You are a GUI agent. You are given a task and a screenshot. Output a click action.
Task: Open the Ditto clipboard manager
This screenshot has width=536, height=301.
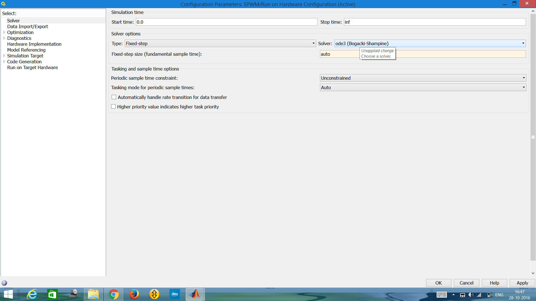click(174, 294)
